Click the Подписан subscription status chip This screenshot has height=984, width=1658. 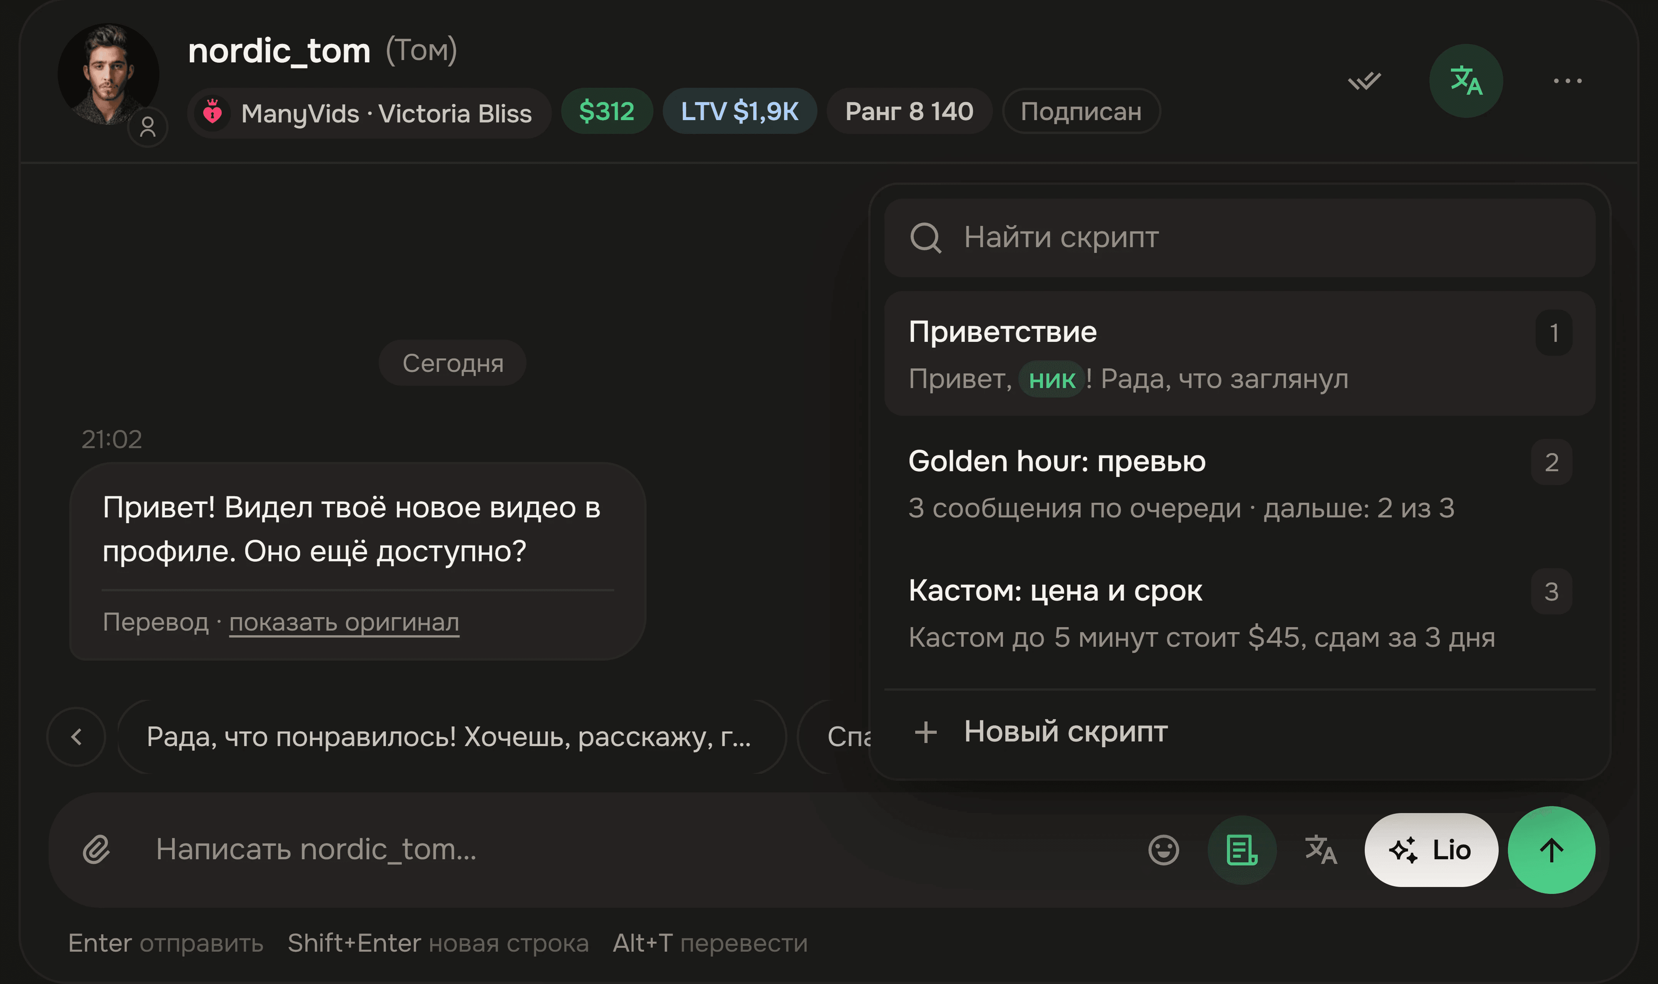[x=1081, y=111]
